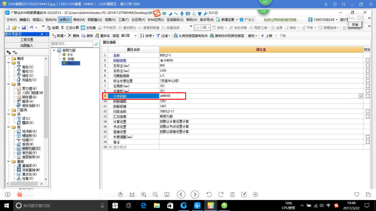
Task: Click the 工程设置 navigator button
Action: [27, 40]
